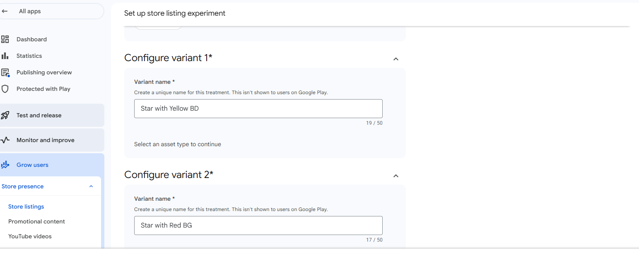Collapse the Store presence submenu chevron
Viewport: 639px width, 254px height.
(91, 187)
